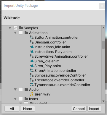Collapse the Samples folder tree

click(10, 28)
